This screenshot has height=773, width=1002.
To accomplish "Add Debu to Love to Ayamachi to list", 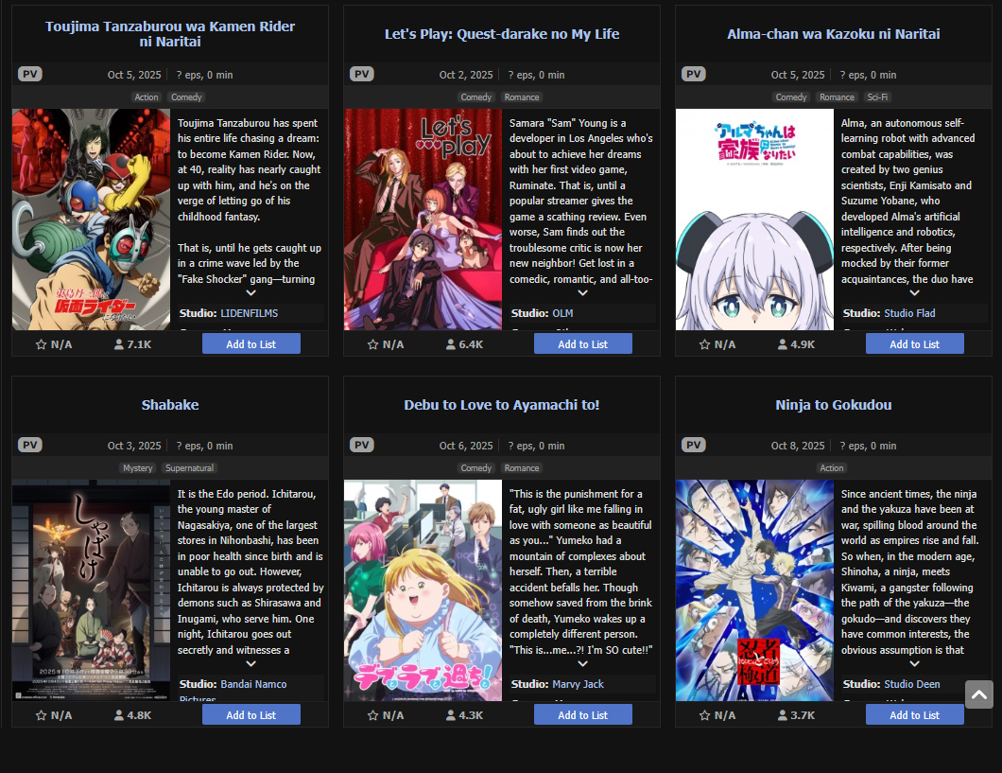I will [x=583, y=715].
